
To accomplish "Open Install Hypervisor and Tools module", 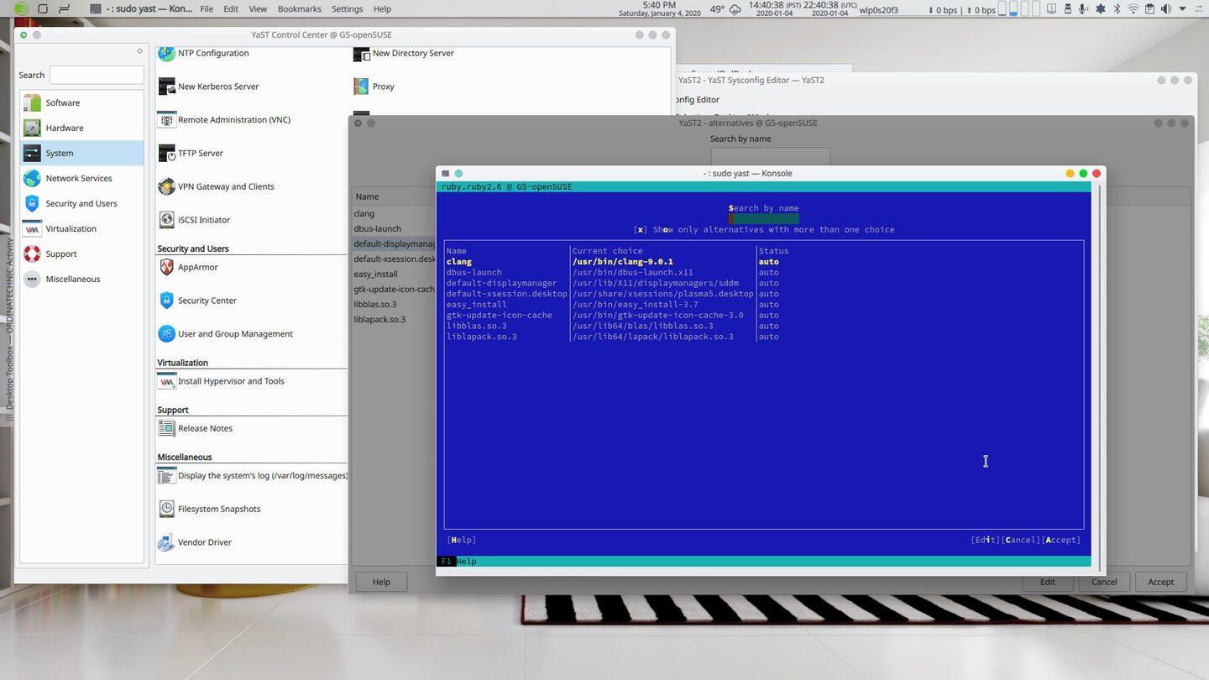I will click(x=221, y=381).
